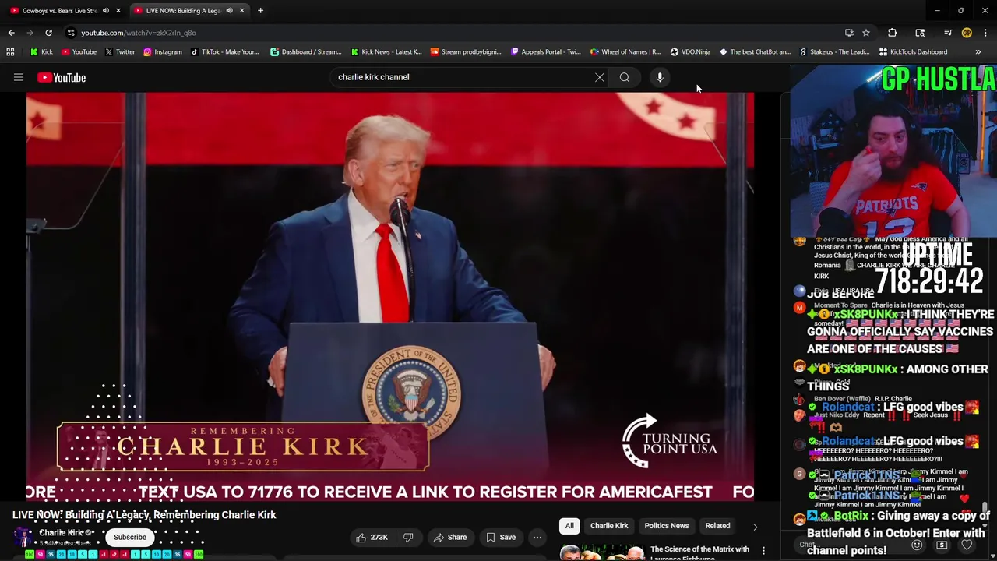Image resolution: width=997 pixels, height=561 pixels.
Task: Close the Cowboys vs. Bears tab
Action: pos(118,10)
